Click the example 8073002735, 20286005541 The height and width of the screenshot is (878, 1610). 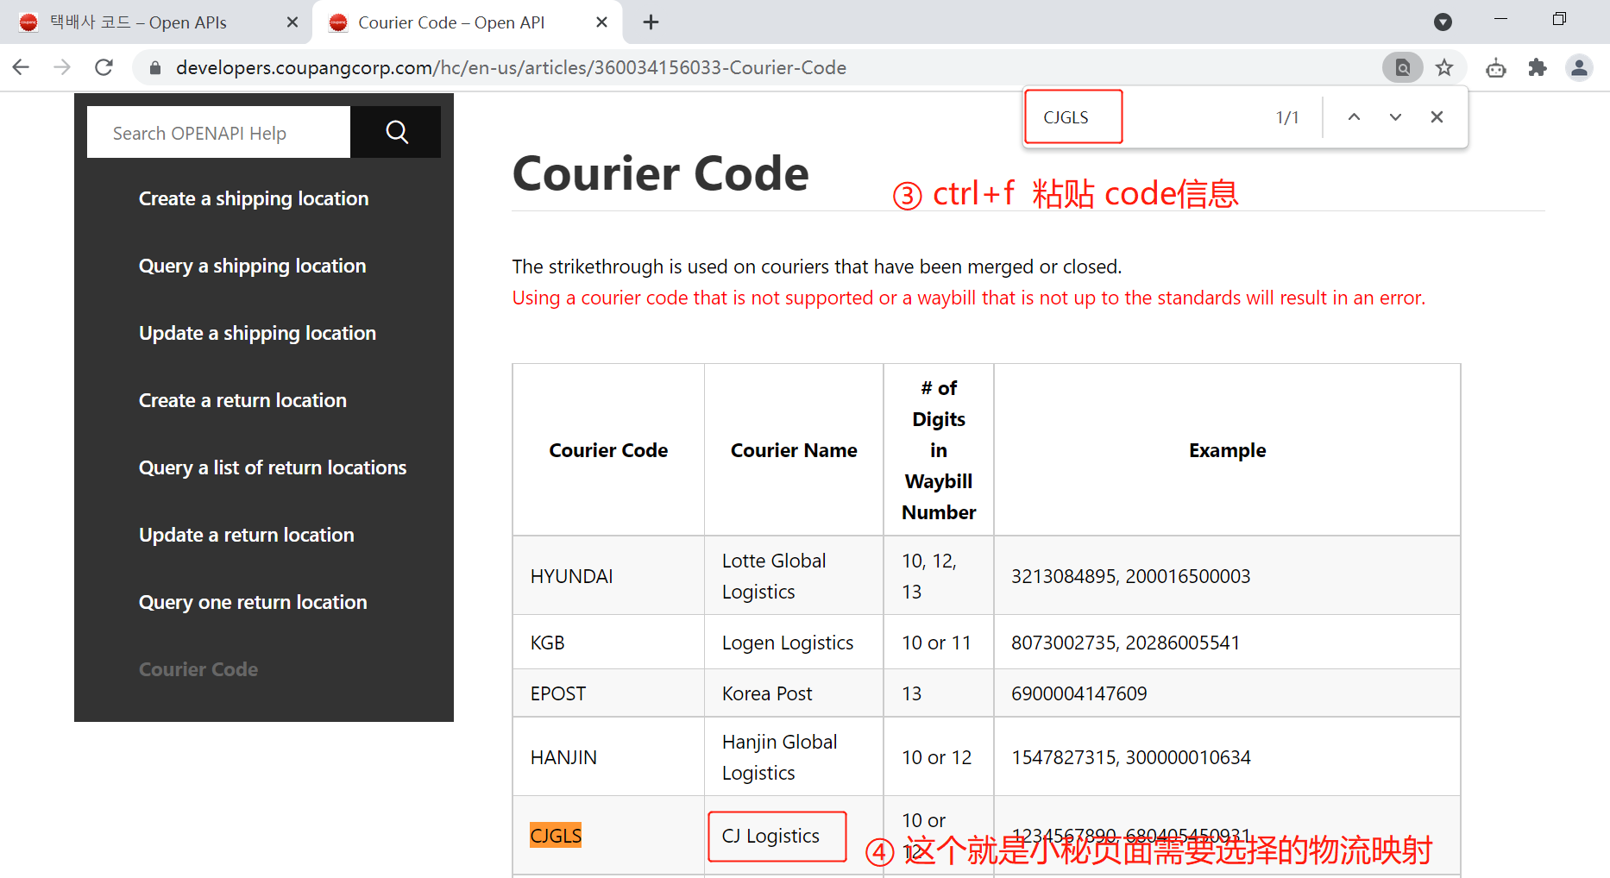[x=1125, y=643]
